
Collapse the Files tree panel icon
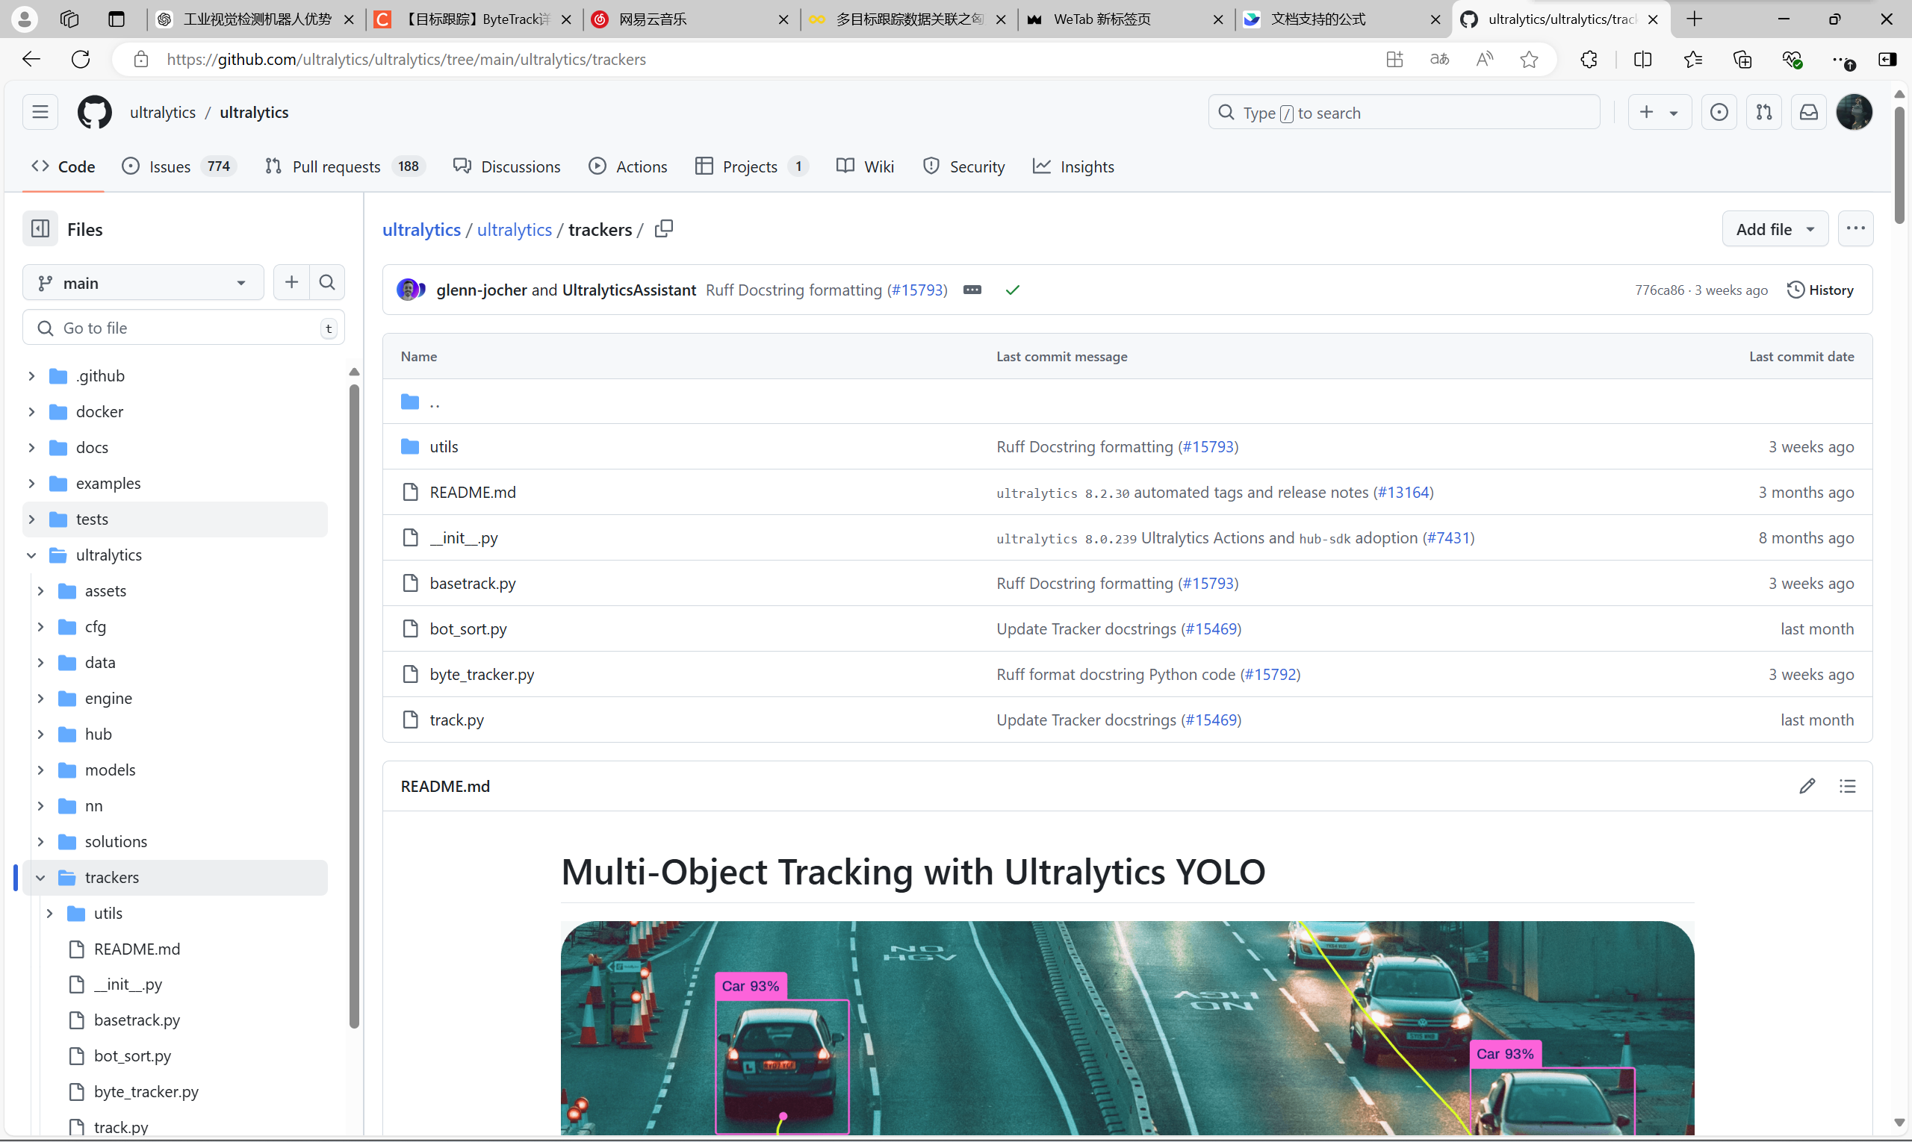[x=40, y=228]
